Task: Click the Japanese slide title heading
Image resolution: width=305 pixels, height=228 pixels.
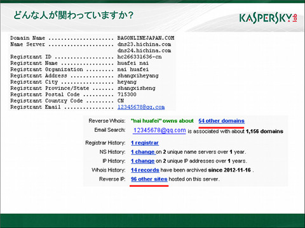Action: (x=73, y=15)
